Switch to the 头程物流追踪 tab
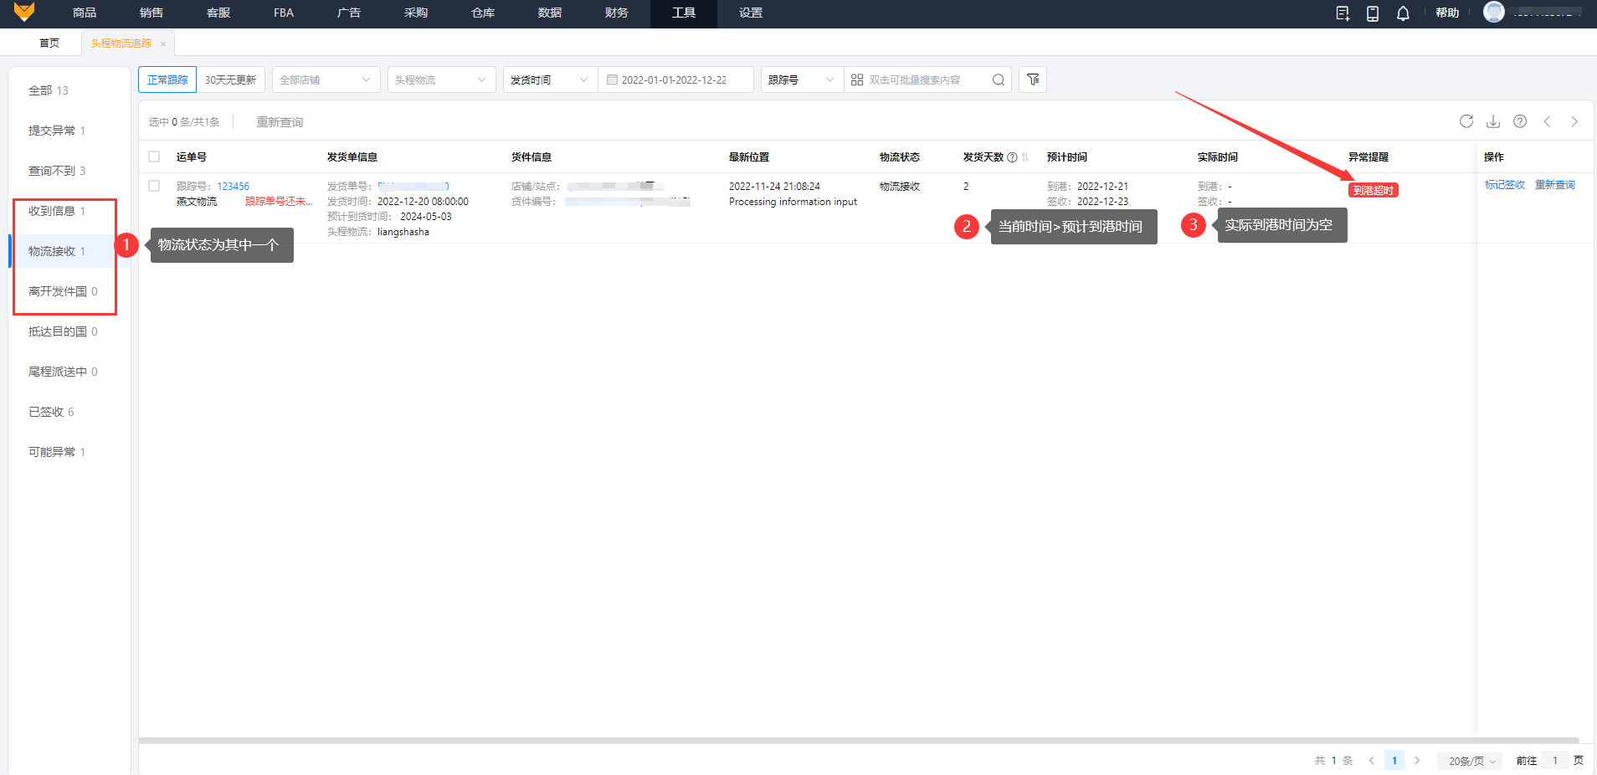Screen dimensions: 1597x775 click(x=121, y=44)
